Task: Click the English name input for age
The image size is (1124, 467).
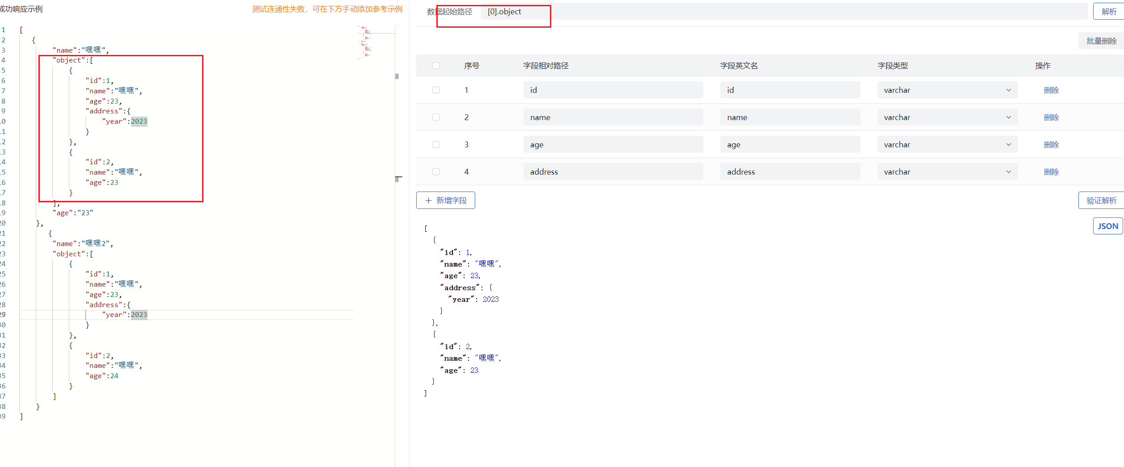Action: tap(790, 144)
